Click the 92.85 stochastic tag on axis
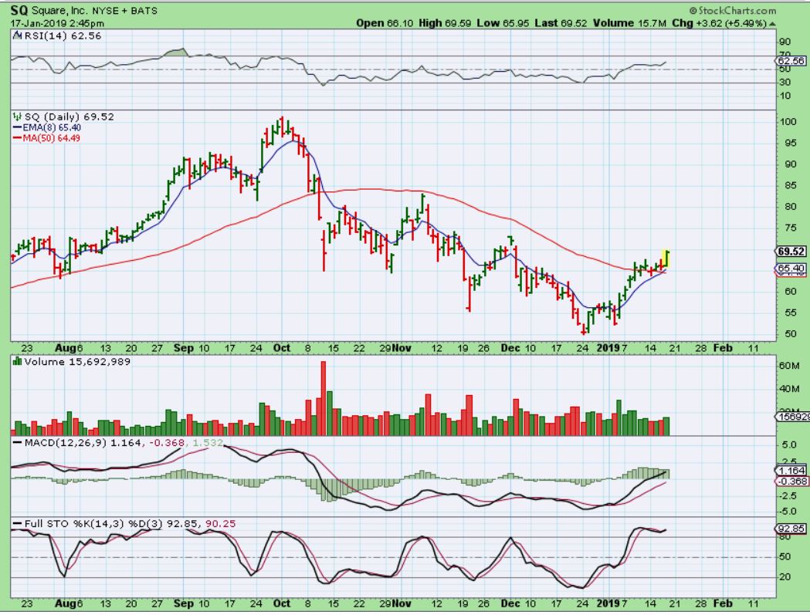 (x=791, y=529)
